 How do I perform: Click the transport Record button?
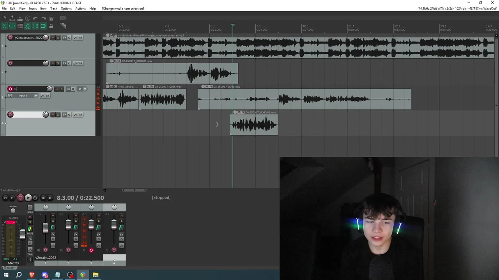(x=20, y=198)
